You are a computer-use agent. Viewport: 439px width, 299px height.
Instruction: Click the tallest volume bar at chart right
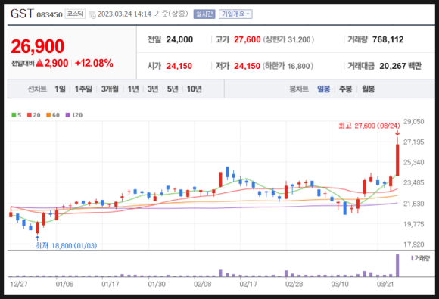pos(397,266)
